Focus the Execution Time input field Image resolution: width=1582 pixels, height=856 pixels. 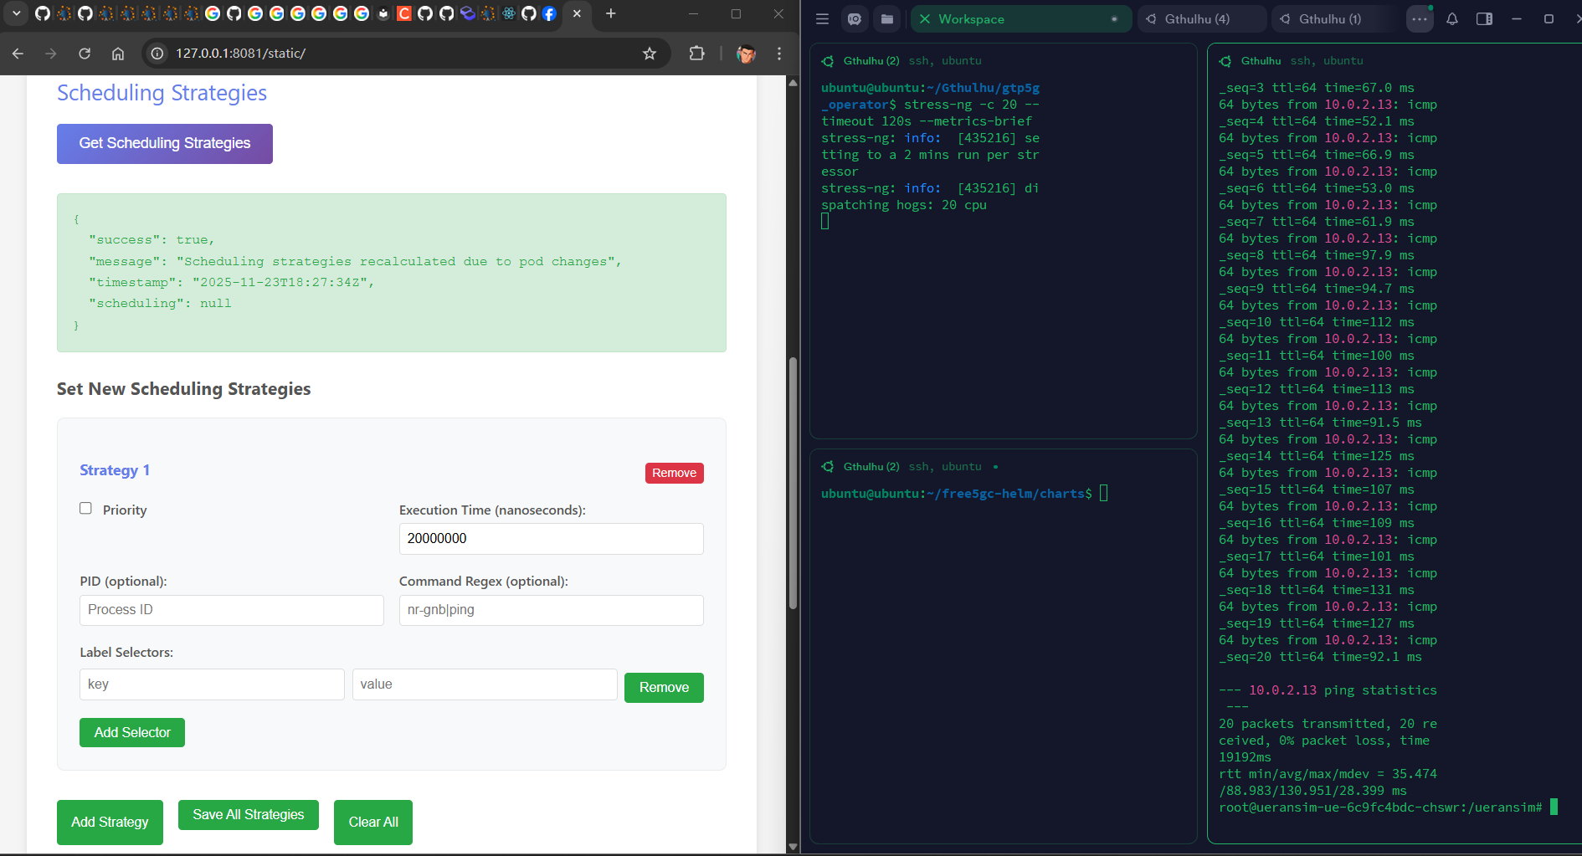tap(551, 539)
